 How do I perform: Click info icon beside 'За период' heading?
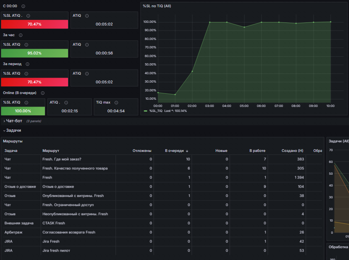[x=27, y=64]
